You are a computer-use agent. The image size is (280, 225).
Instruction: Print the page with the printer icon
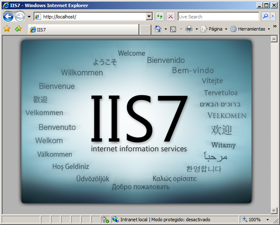coord(189,29)
